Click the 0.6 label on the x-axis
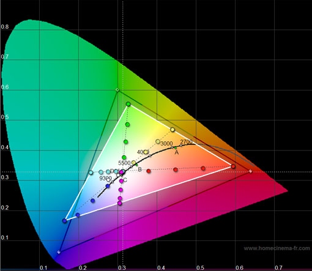This screenshot has height=271, width=312. coord(239,267)
